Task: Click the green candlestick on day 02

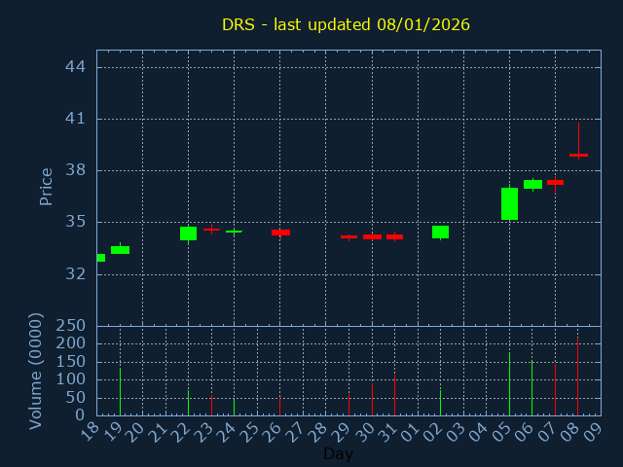Action: coord(440,232)
